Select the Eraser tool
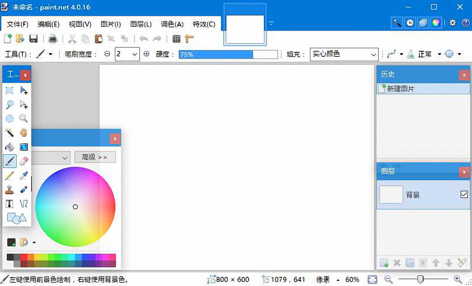 [x=23, y=160]
